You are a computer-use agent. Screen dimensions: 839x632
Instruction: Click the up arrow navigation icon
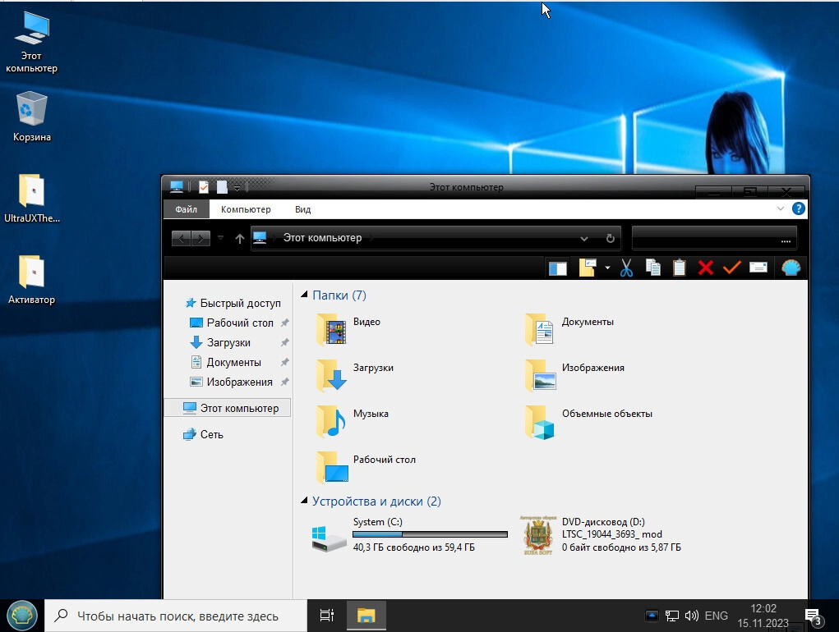point(240,238)
